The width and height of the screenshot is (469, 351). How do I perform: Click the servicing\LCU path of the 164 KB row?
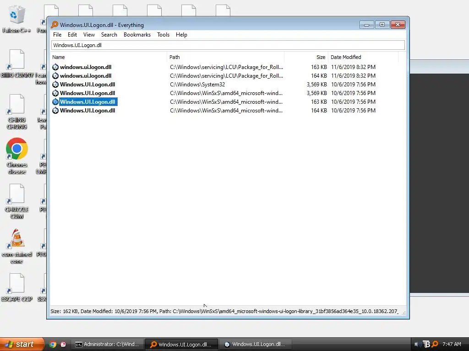click(x=226, y=76)
